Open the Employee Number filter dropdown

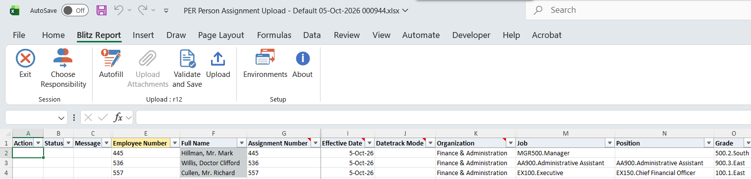click(174, 143)
